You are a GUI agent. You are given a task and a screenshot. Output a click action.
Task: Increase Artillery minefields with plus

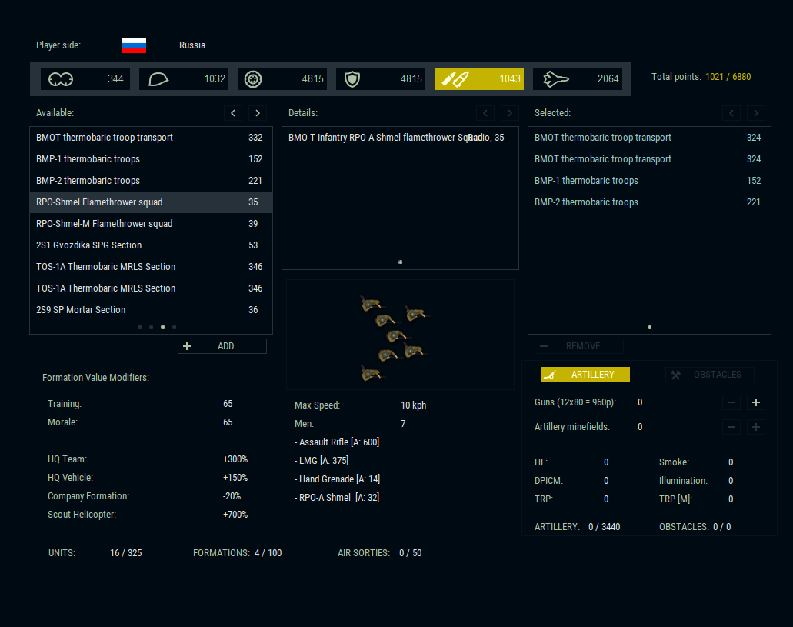(x=756, y=427)
